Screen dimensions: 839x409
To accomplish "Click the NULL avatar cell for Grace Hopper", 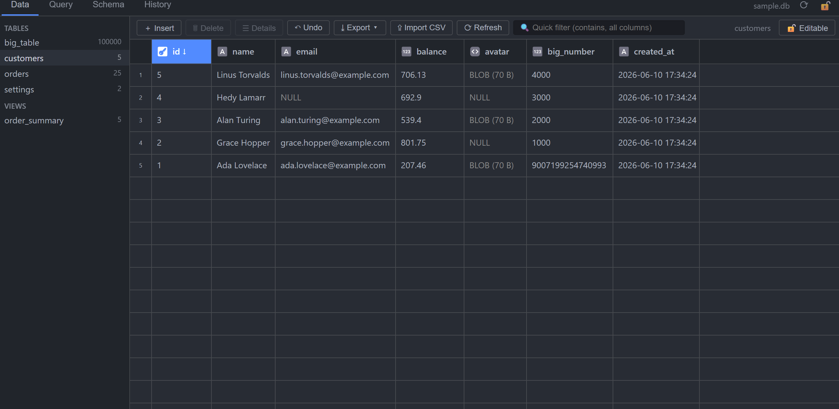I will [x=495, y=143].
